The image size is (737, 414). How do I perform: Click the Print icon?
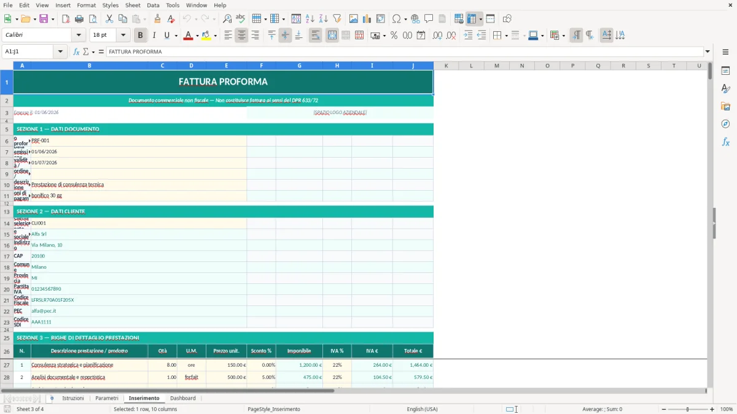[79, 19]
